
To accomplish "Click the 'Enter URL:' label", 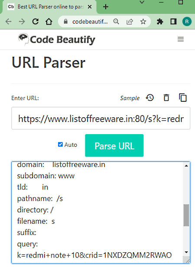I will tap(25, 98).
